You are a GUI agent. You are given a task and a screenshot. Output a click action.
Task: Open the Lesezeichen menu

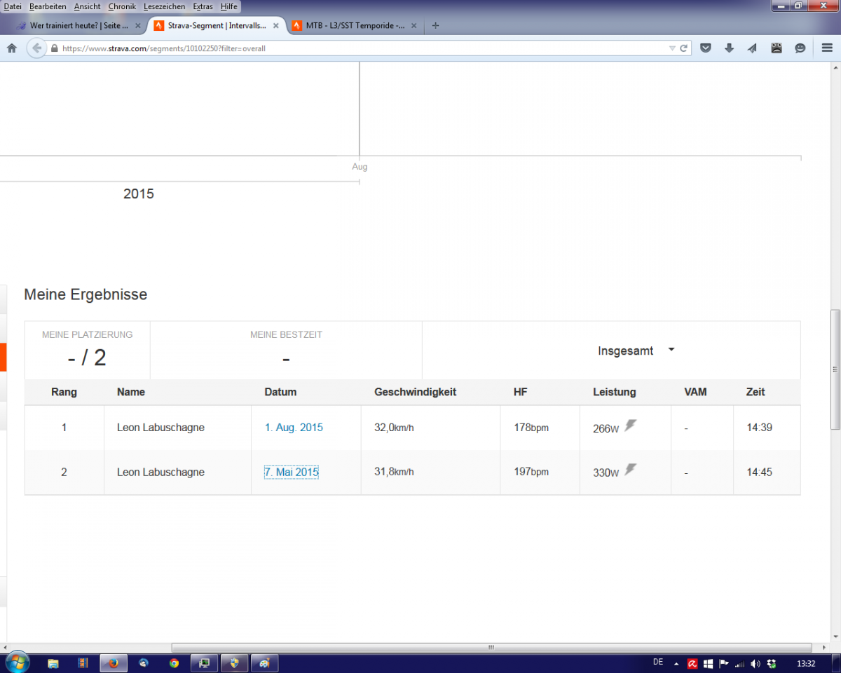coord(164,6)
